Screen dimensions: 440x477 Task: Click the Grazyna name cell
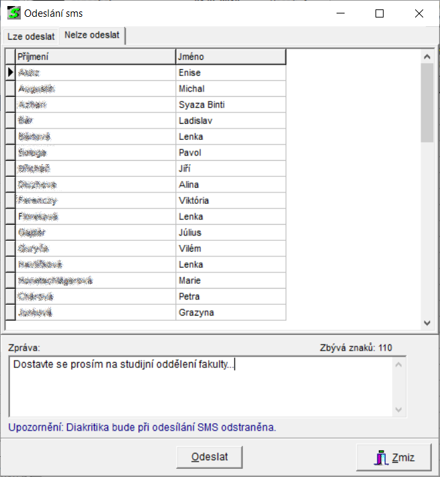click(x=230, y=313)
